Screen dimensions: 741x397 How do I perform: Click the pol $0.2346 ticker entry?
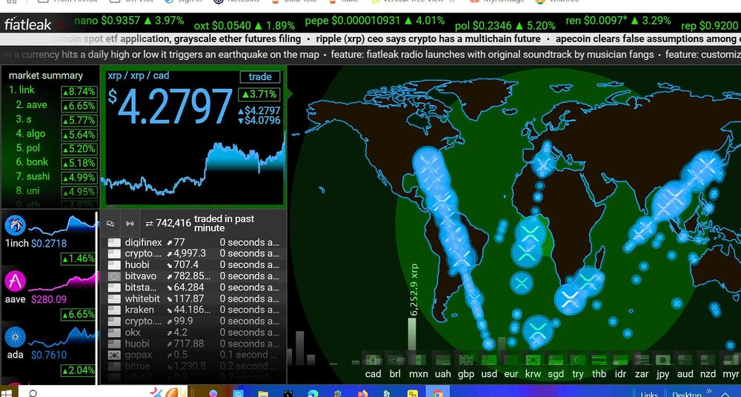click(505, 25)
